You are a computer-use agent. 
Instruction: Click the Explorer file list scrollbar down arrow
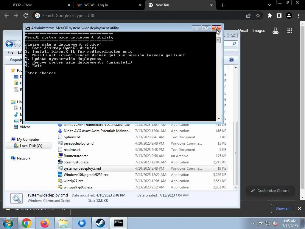coord(236,188)
